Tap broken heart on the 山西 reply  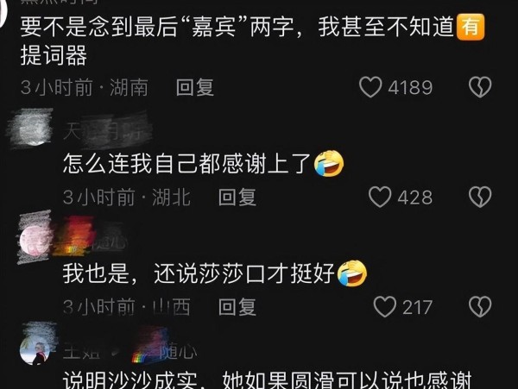480,307
